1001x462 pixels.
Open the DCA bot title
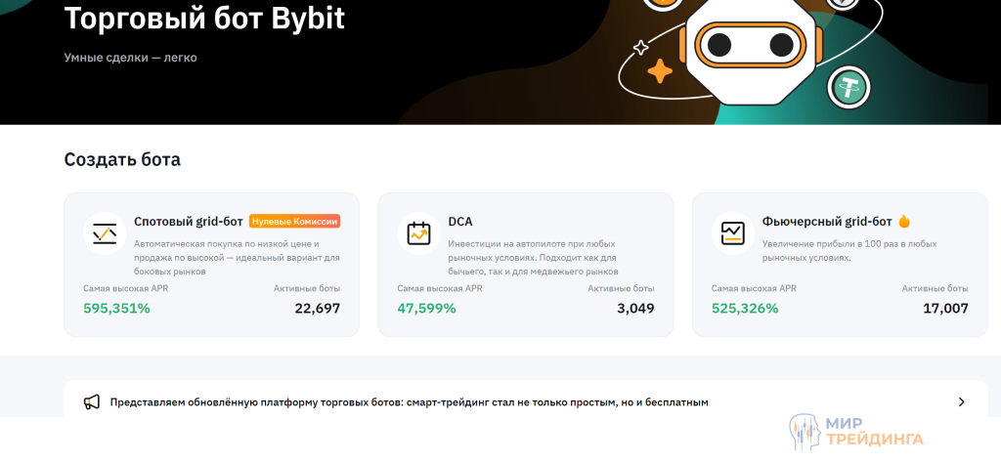pyautogui.click(x=460, y=222)
